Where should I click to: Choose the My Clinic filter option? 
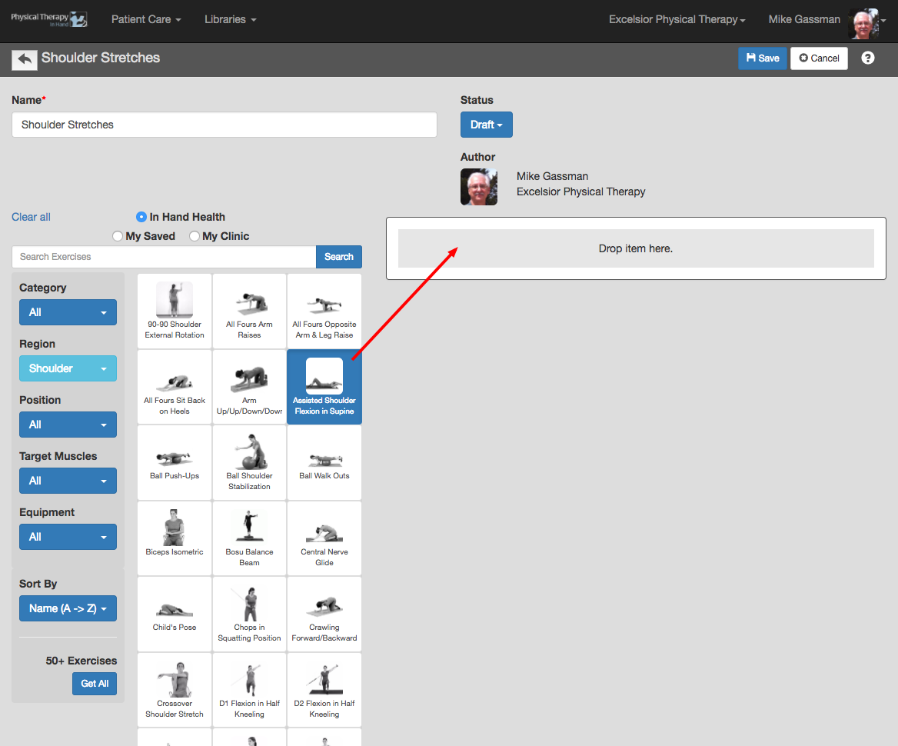point(194,236)
